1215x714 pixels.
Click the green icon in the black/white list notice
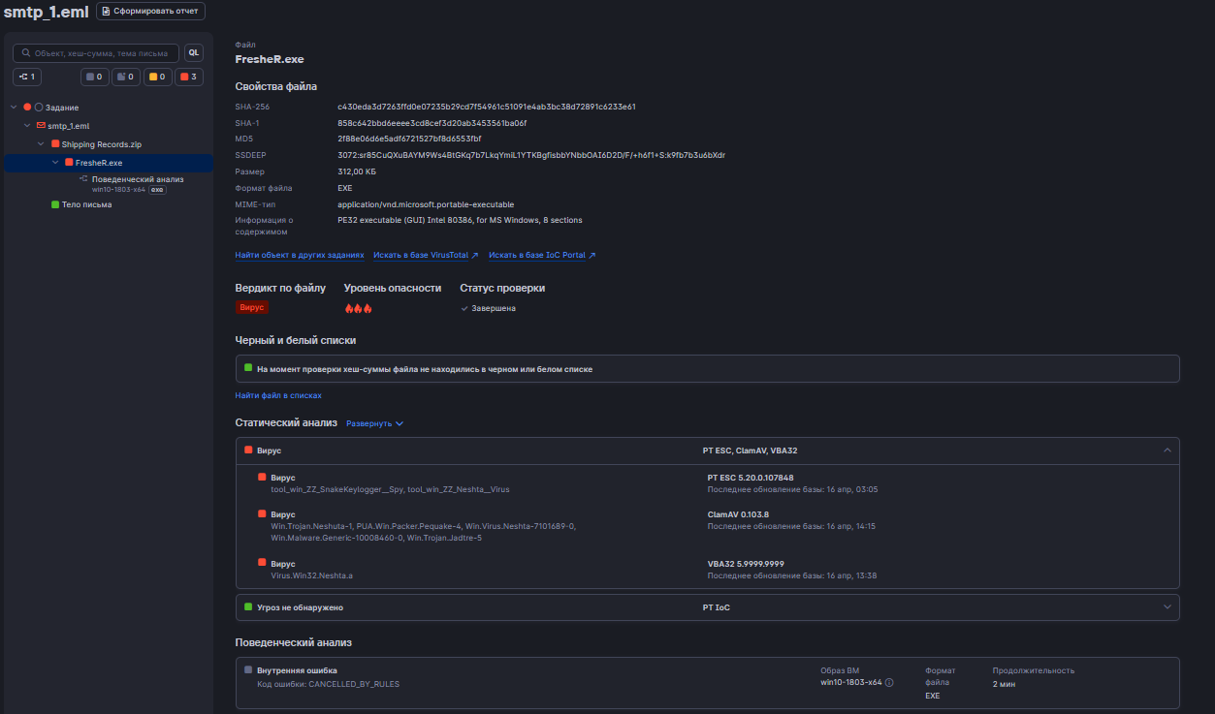click(x=248, y=368)
